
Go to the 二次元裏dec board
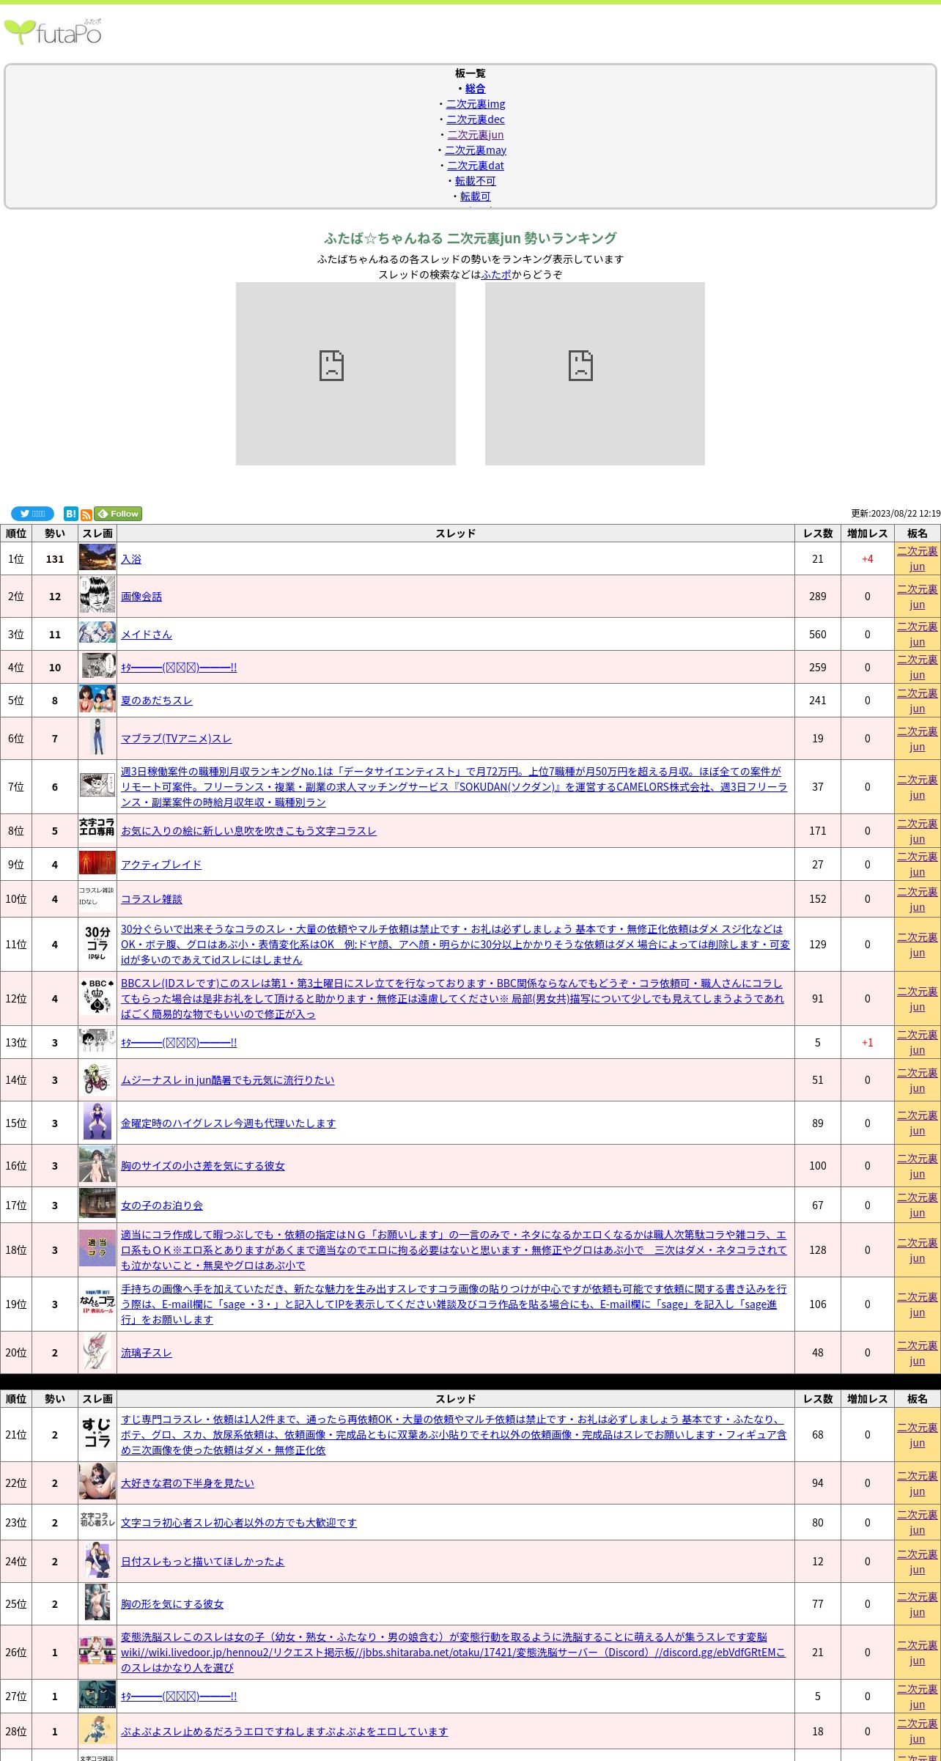476,119
